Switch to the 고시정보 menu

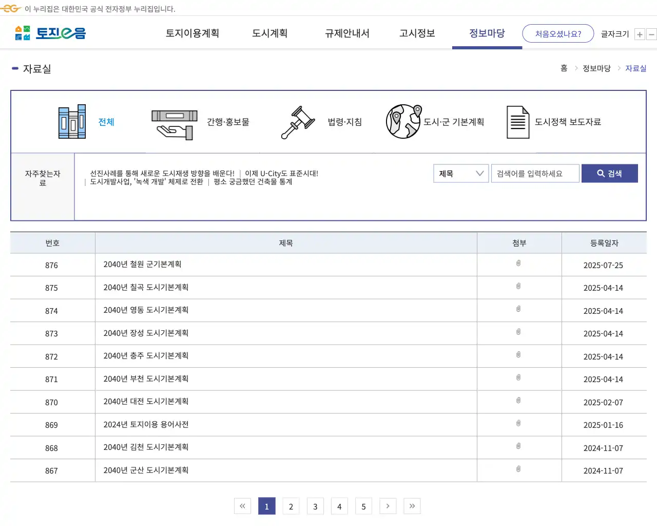(x=416, y=33)
